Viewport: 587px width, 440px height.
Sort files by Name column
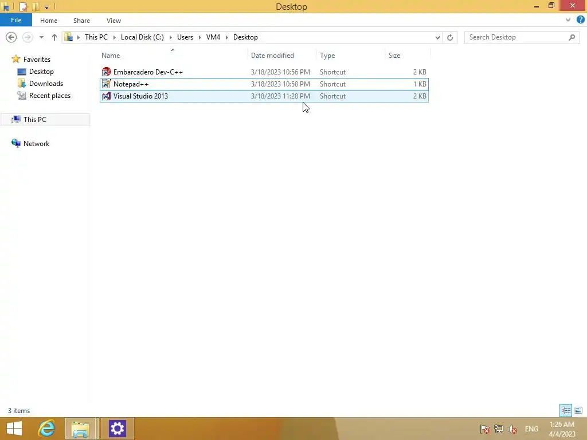click(x=111, y=56)
